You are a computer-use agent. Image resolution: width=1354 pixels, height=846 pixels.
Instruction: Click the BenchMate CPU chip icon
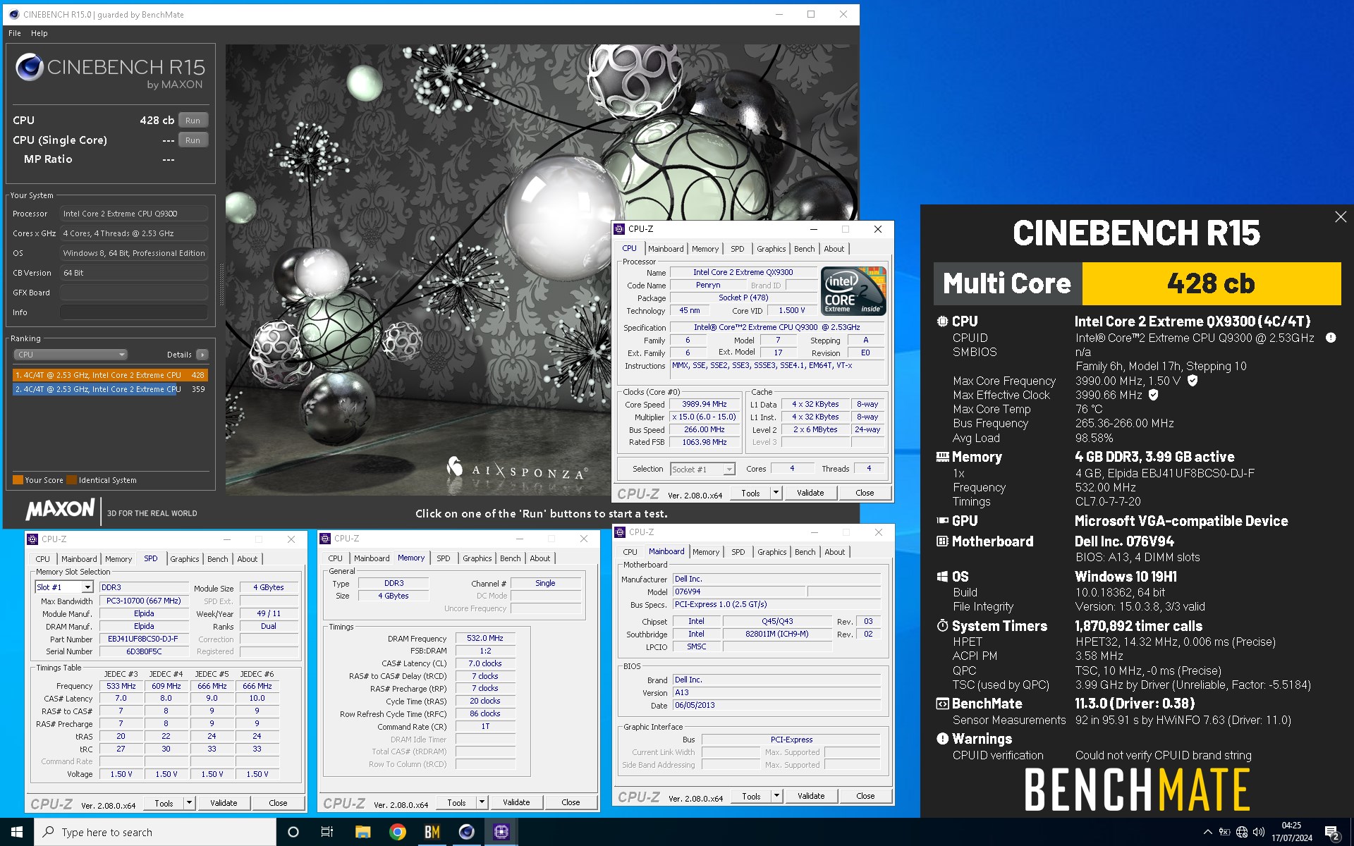[942, 321]
